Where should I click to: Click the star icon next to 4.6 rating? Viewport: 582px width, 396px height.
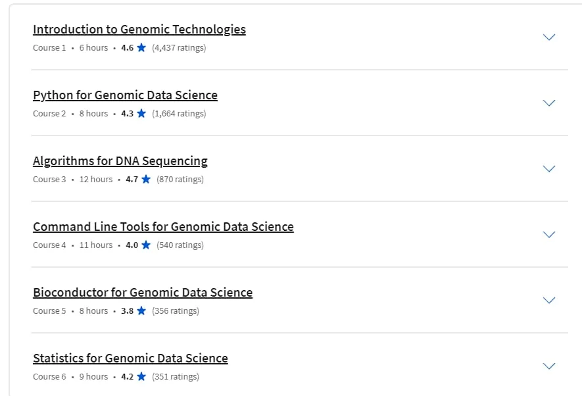[x=141, y=47]
